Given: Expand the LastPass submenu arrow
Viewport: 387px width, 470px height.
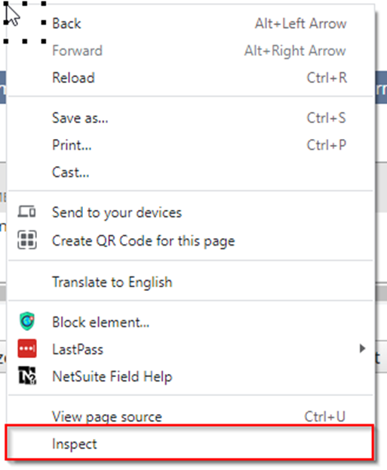Looking at the screenshot, I should click(362, 348).
